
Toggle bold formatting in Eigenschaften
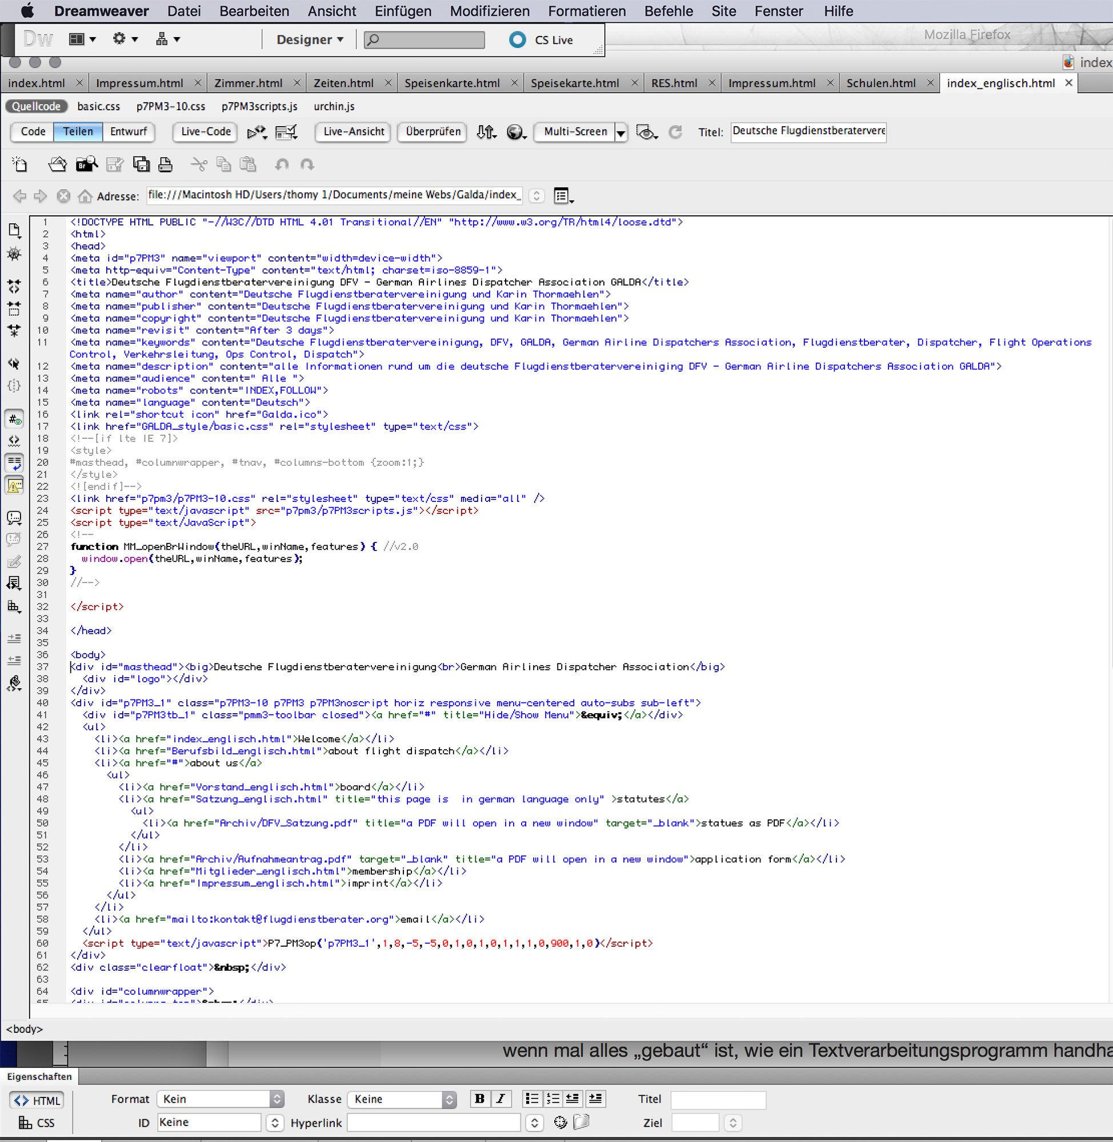click(x=479, y=1099)
